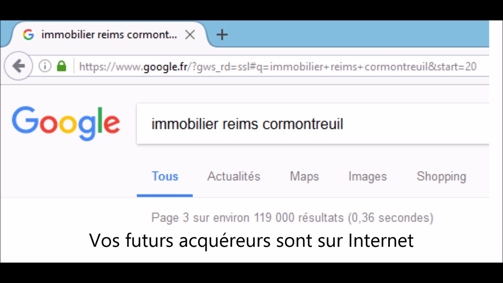Click the result count text line
The width and height of the screenshot is (503, 283).
(x=292, y=217)
